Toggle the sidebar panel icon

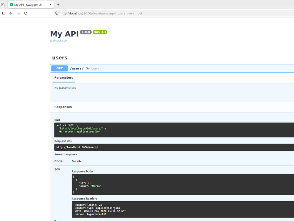tap(4, 13)
